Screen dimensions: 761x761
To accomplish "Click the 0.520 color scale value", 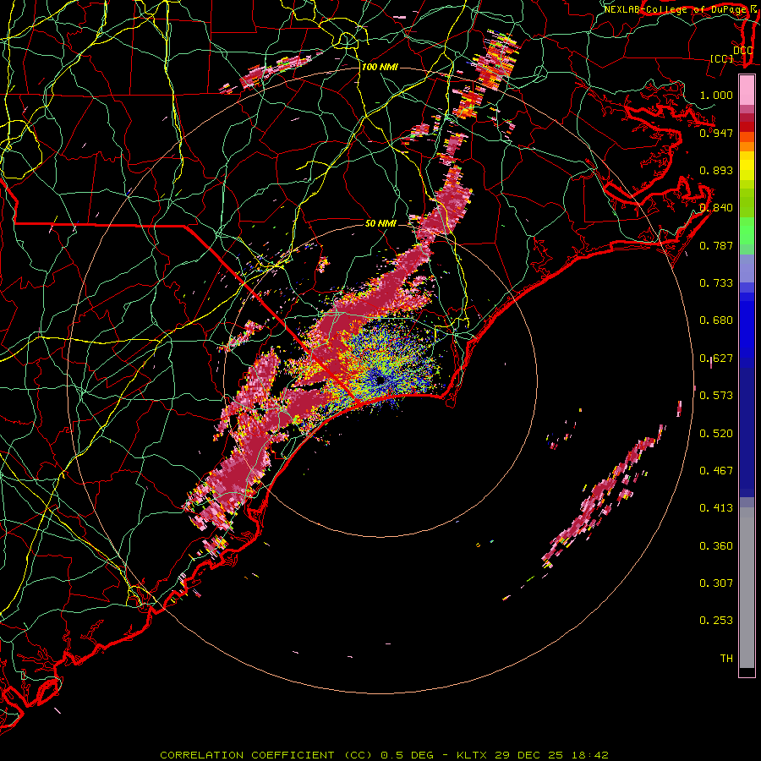I will pos(716,434).
